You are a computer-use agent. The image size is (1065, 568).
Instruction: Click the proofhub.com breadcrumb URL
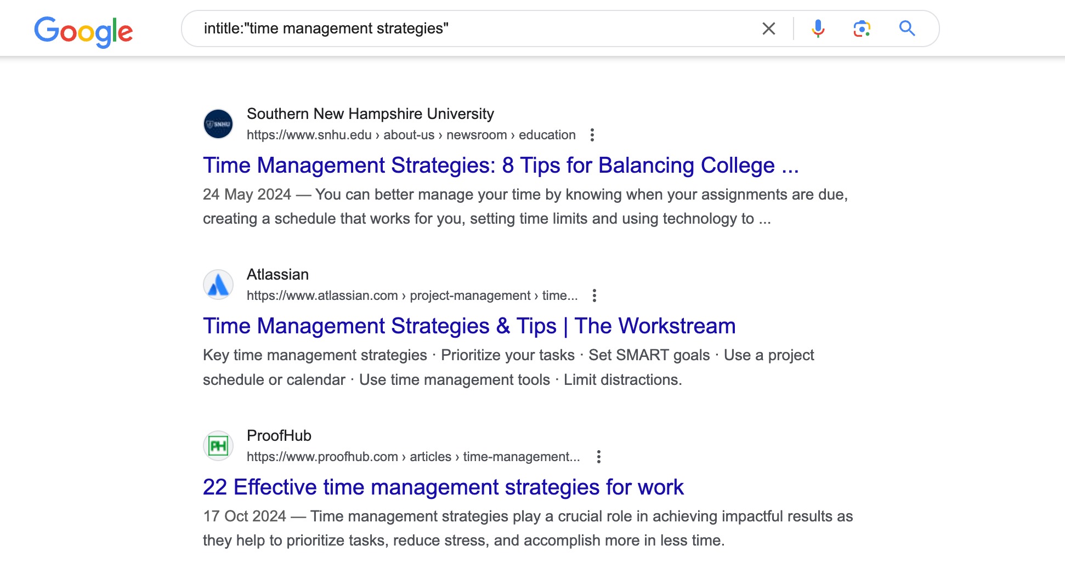[x=413, y=457]
